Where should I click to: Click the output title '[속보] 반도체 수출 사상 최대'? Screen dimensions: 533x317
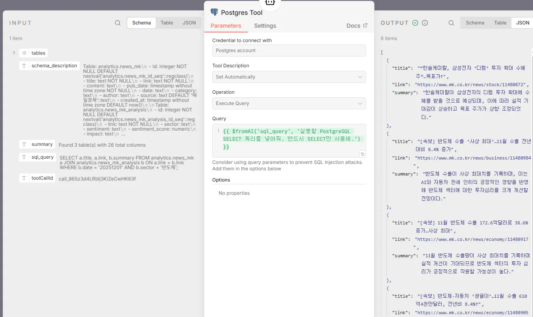(474, 145)
